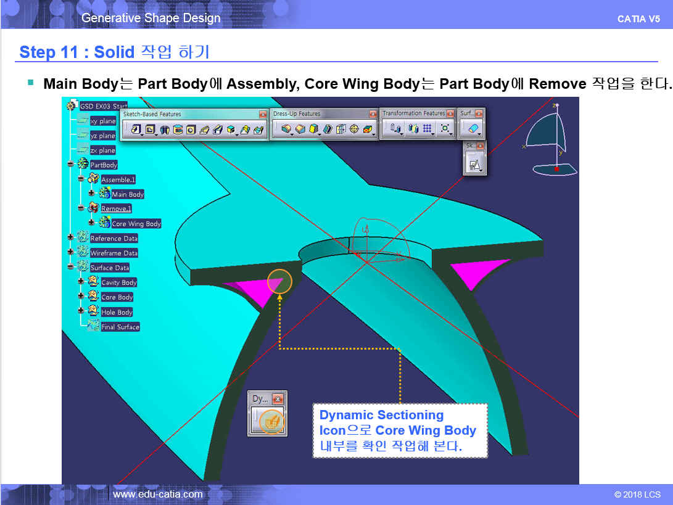The image size is (673, 505).
Task: Select the Shell tool icon
Action: tap(327, 129)
